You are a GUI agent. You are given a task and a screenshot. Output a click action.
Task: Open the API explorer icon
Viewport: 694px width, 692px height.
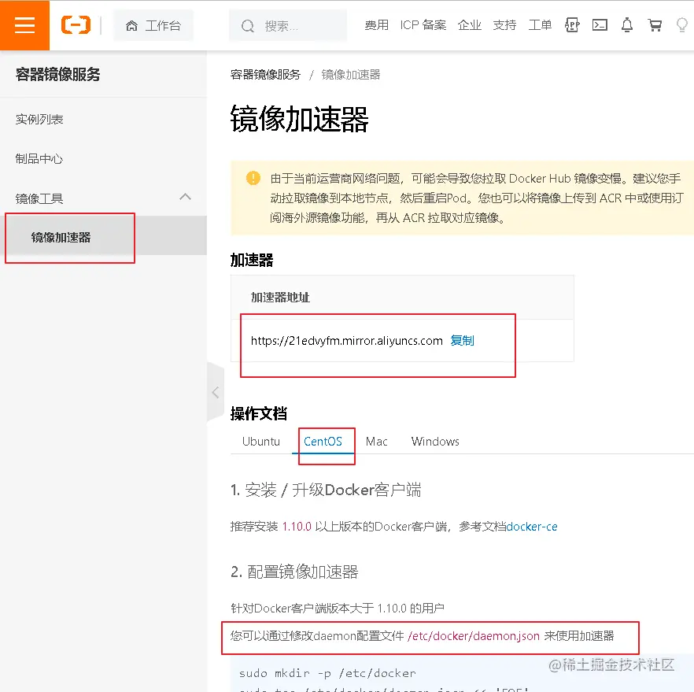tap(572, 25)
